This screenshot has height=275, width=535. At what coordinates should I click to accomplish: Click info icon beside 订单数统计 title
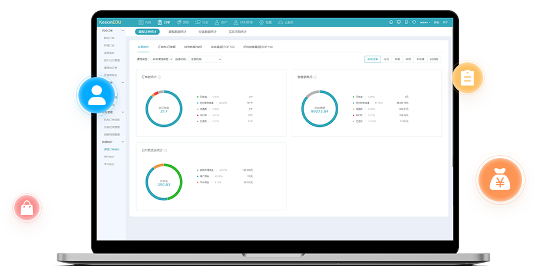[159, 77]
